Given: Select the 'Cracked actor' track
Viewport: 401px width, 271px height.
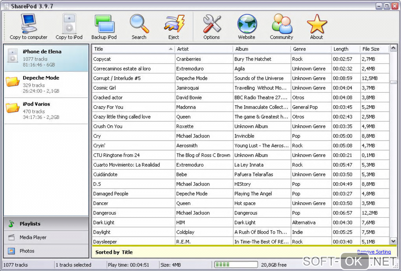Looking at the screenshot, I should coord(108,97).
